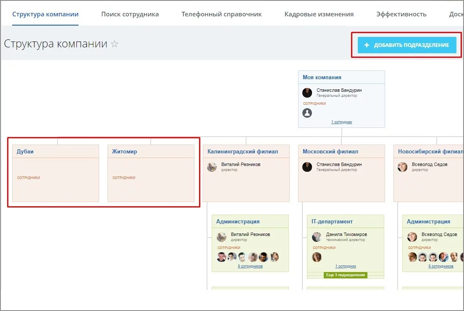Click the gray employee placeholder avatar in Моя компания
Viewport: 464px width, 311px height.
pos(307,113)
